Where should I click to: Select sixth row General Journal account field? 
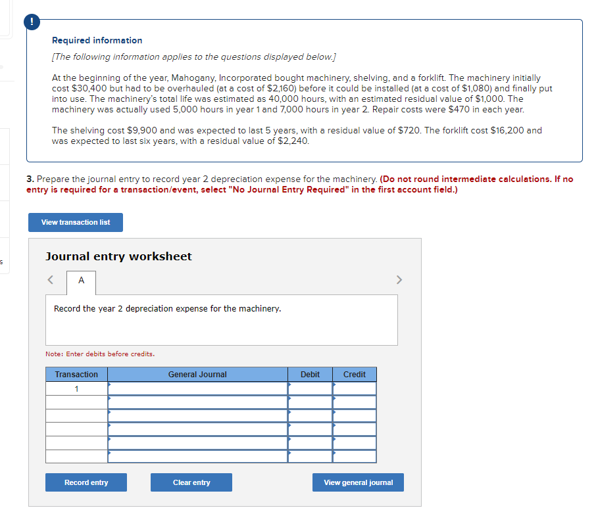point(197,456)
